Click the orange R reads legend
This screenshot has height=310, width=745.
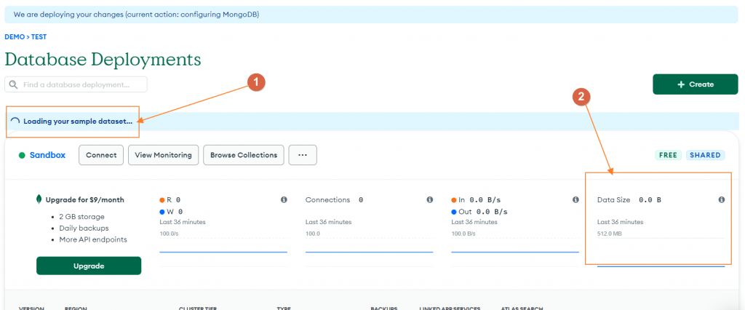[170, 199]
